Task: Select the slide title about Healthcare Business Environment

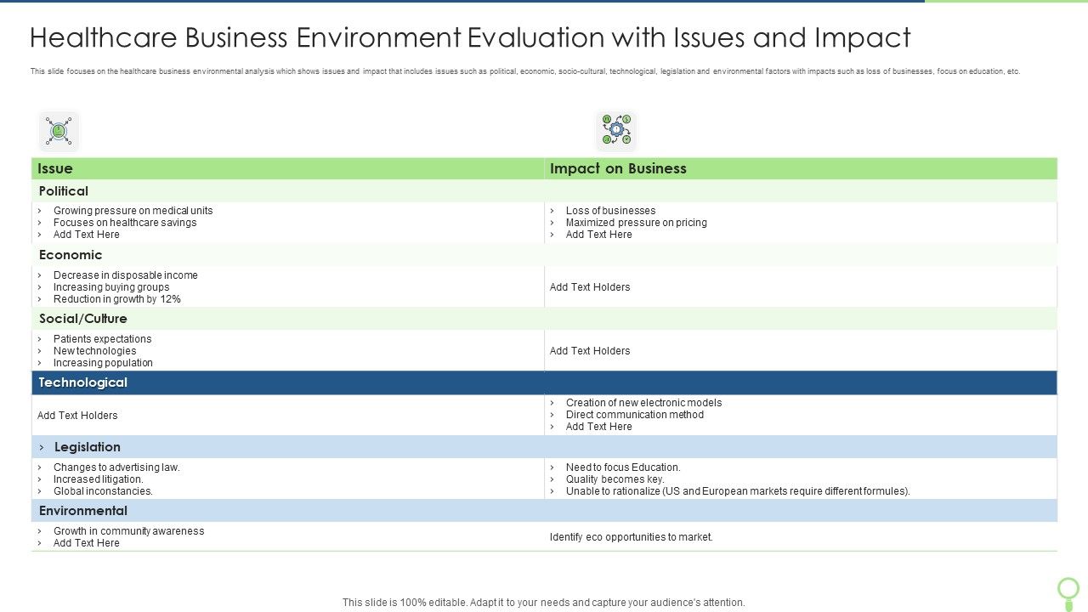Action: 470,37
